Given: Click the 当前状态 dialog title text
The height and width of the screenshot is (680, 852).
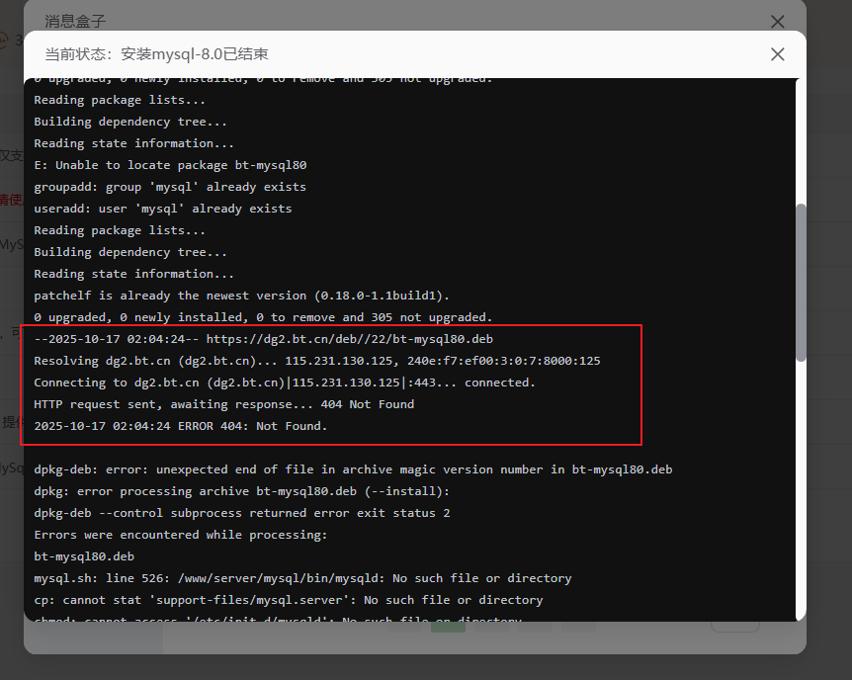Looking at the screenshot, I should (156, 54).
